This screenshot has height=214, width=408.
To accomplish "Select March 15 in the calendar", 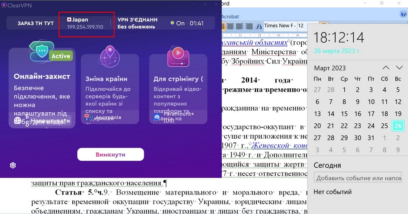I will tap(344, 114).
